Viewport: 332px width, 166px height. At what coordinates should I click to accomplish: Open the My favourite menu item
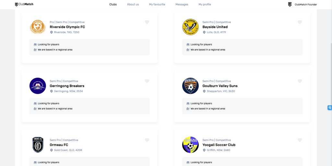[157, 5]
